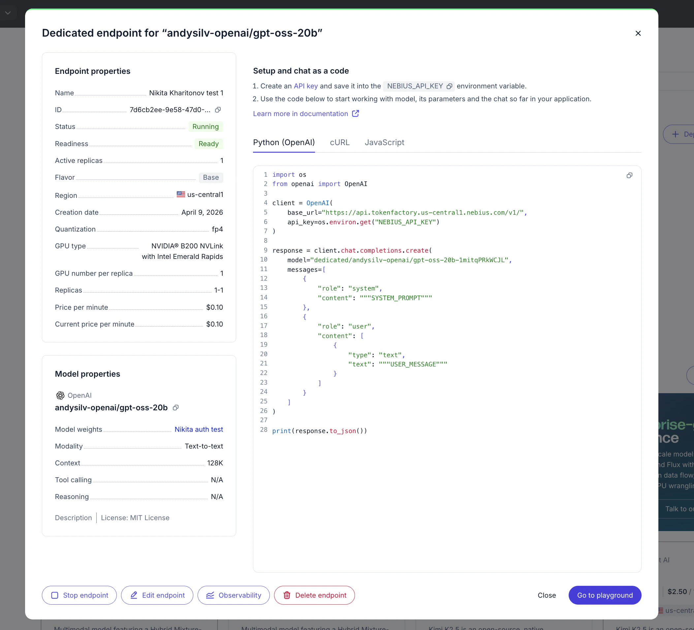The image size is (694, 630).
Task: Click the GPU type NVIDIA B200 NVLink value
Action: 182,251
